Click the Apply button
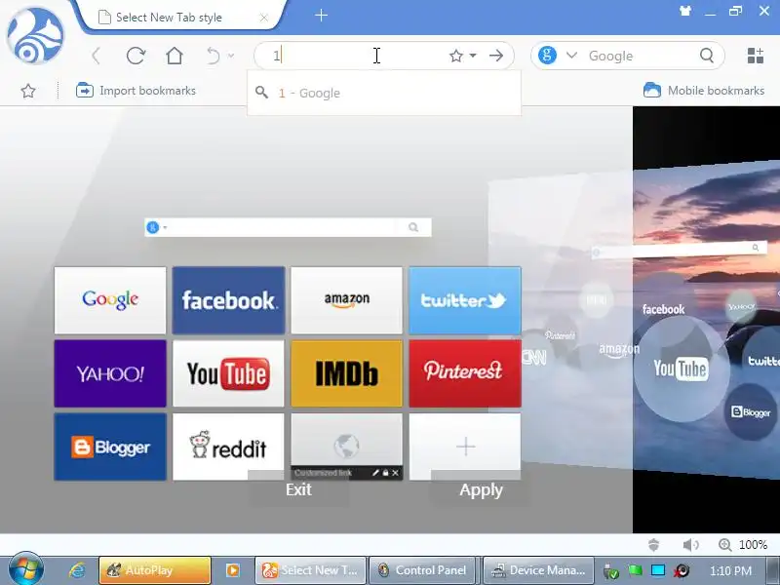 click(x=481, y=489)
